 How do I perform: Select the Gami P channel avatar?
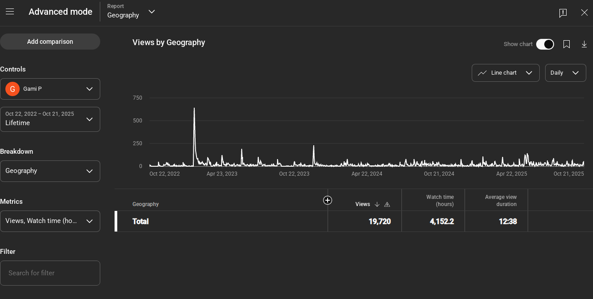point(13,89)
